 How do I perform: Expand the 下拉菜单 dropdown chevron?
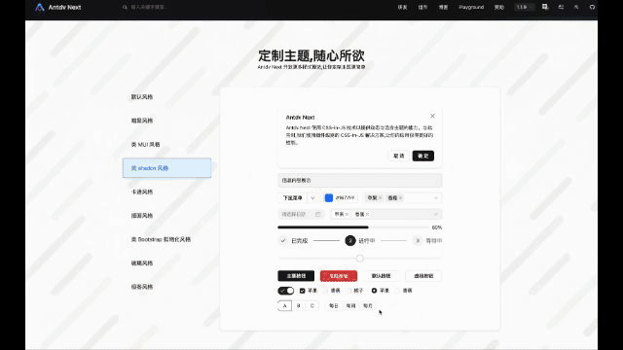click(312, 198)
